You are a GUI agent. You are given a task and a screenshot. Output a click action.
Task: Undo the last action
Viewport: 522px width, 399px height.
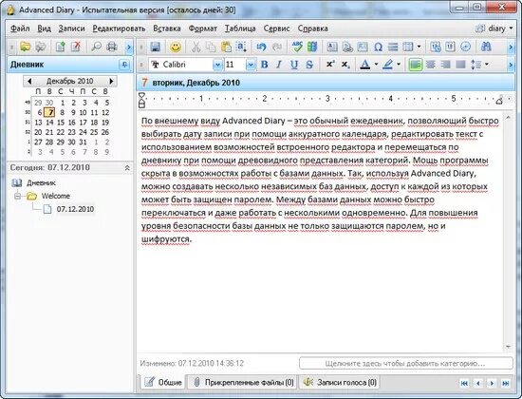click(261, 47)
